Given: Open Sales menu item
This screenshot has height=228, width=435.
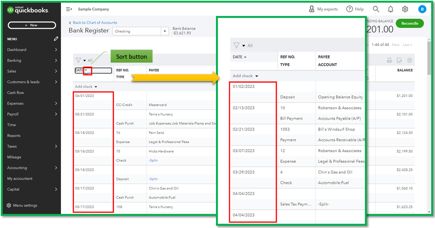Looking at the screenshot, I should (x=12, y=71).
